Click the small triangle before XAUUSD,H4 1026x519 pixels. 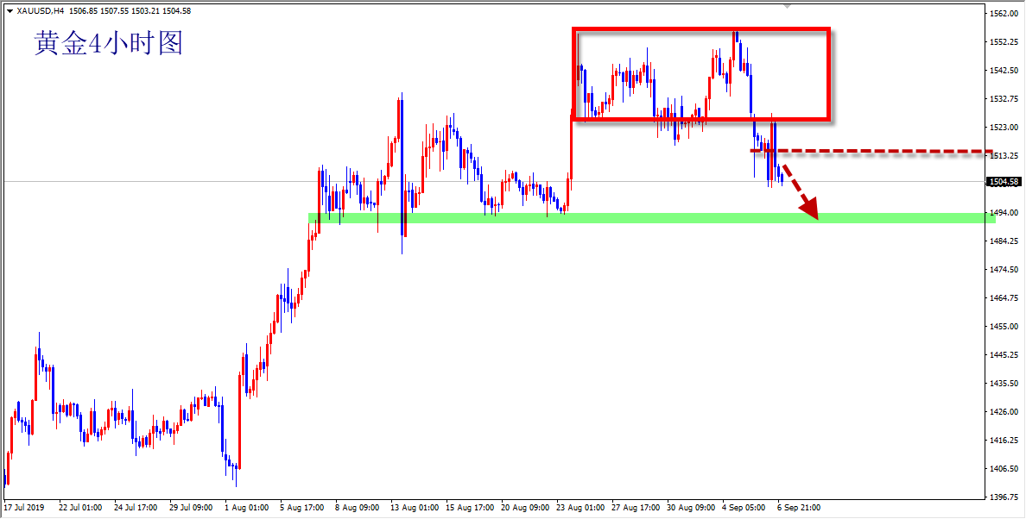pyautogui.click(x=9, y=10)
